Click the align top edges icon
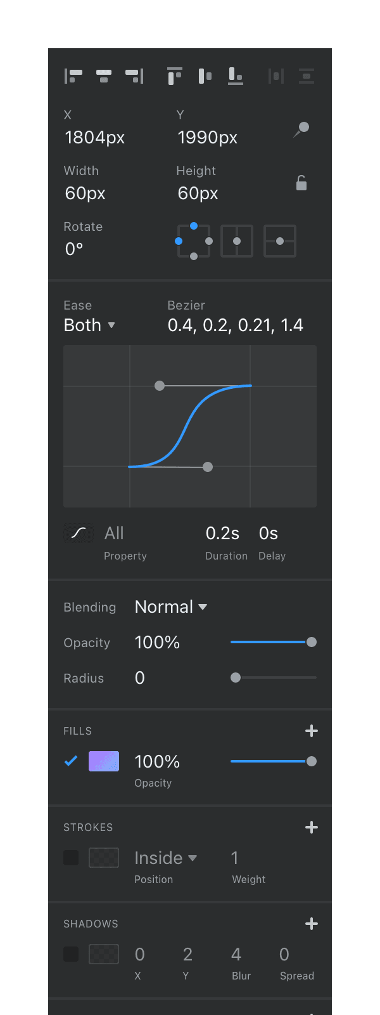 (x=175, y=76)
